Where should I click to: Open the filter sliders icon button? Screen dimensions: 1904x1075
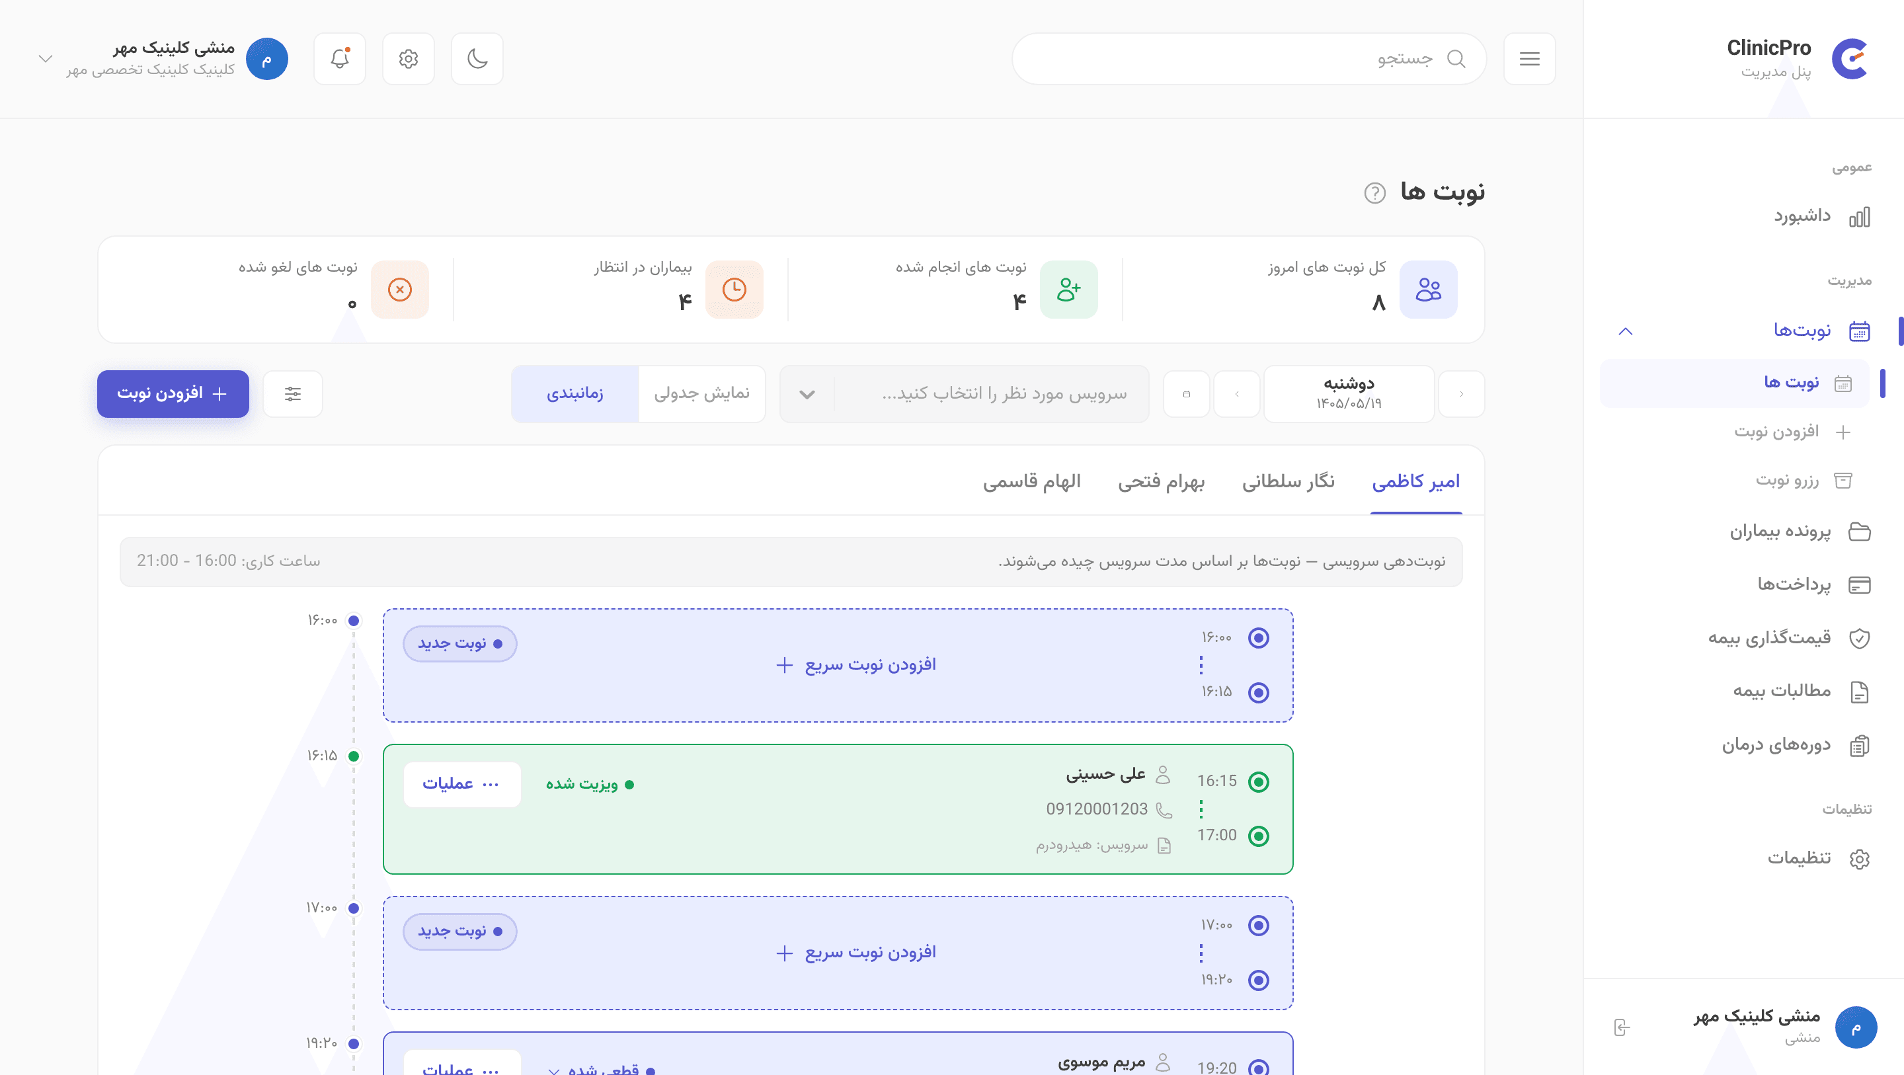(x=293, y=394)
